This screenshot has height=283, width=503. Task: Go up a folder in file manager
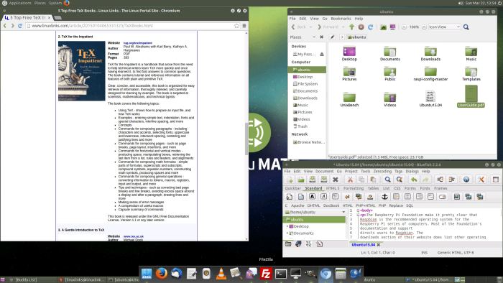(351, 27)
